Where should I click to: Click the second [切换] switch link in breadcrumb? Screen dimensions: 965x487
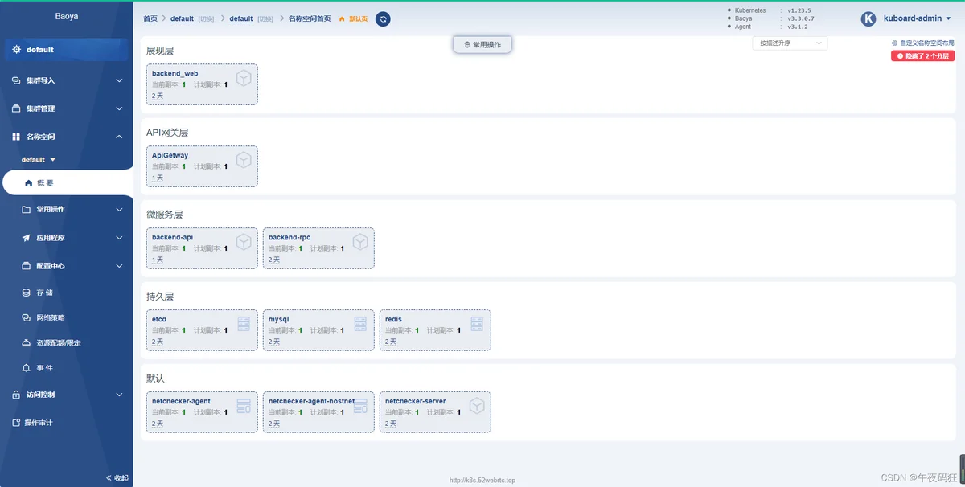pos(265,19)
